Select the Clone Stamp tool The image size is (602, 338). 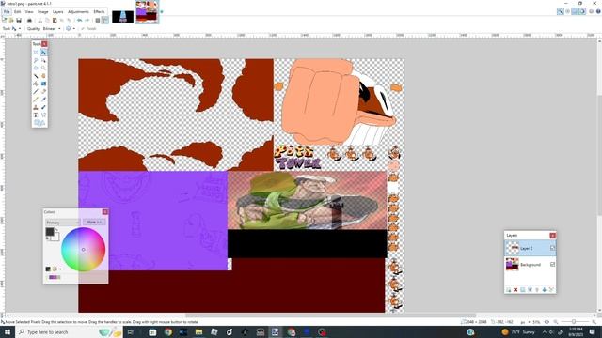pos(36,107)
